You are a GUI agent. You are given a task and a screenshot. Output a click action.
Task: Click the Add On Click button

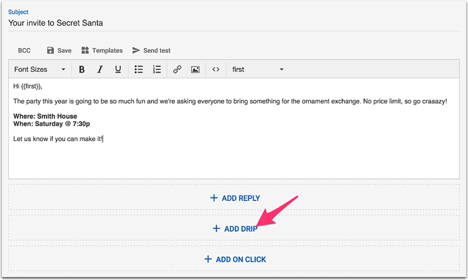click(235, 259)
